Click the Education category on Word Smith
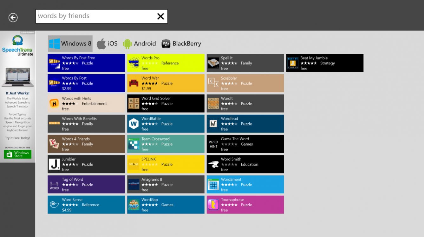 (249, 164)
